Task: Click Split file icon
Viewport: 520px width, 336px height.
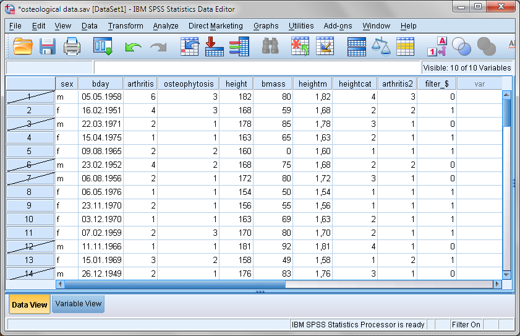Action: pyautogui.click(x=357, y=46)
